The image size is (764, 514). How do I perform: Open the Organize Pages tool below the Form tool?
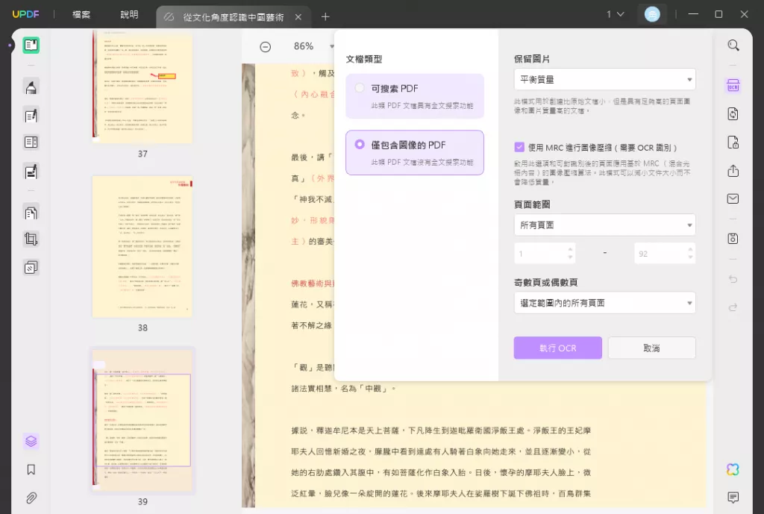pyautogui.click(x=31, y=213)
